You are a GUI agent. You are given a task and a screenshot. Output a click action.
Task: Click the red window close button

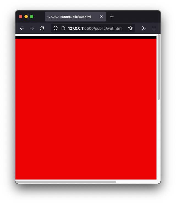pos(21,17)
